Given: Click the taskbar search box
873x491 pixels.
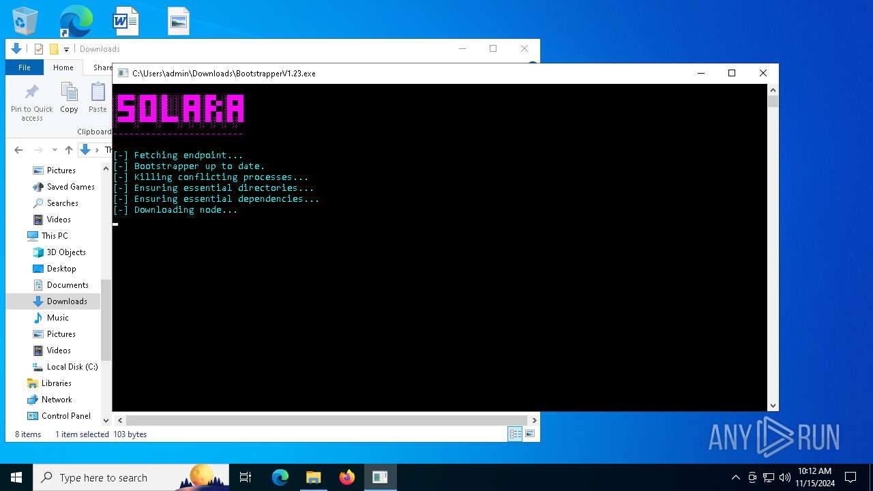Looking at the screenshot, I should pos(131,477).
